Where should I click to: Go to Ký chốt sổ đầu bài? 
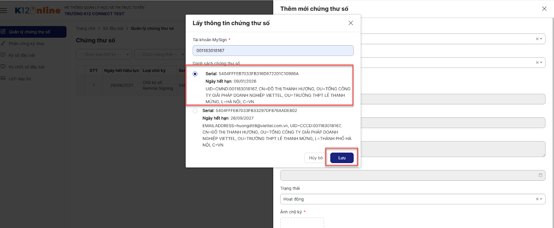[27, 67]
